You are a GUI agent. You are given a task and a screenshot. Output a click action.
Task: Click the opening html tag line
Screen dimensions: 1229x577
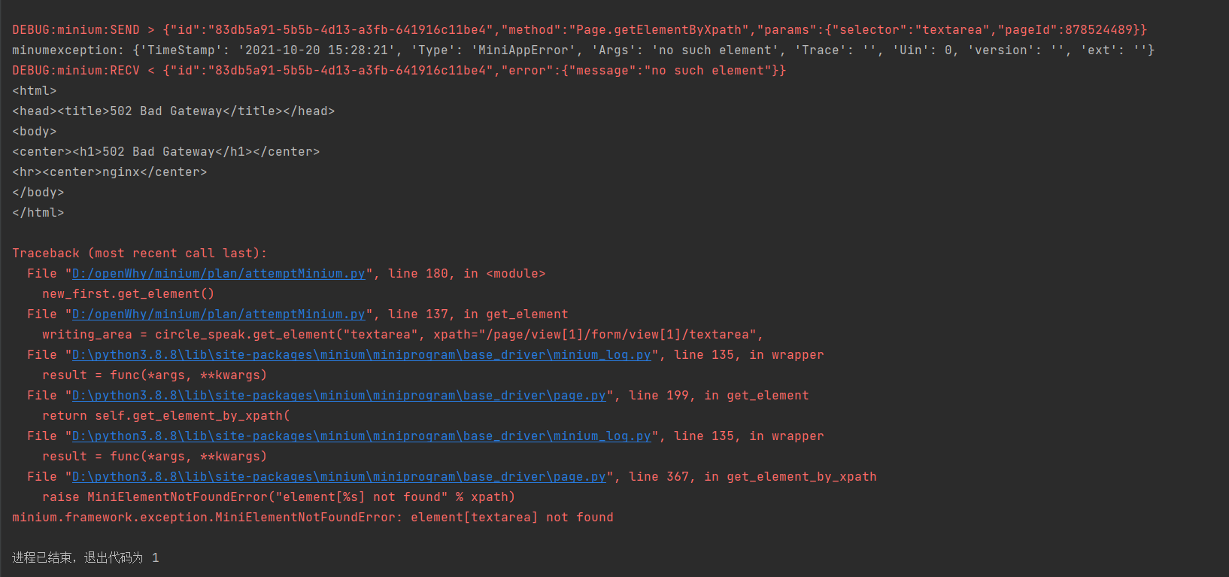click(34, 91)
